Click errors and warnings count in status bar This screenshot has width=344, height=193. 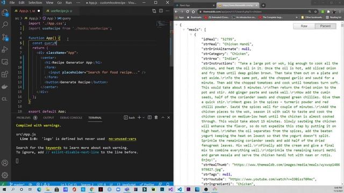click(43, 184)
